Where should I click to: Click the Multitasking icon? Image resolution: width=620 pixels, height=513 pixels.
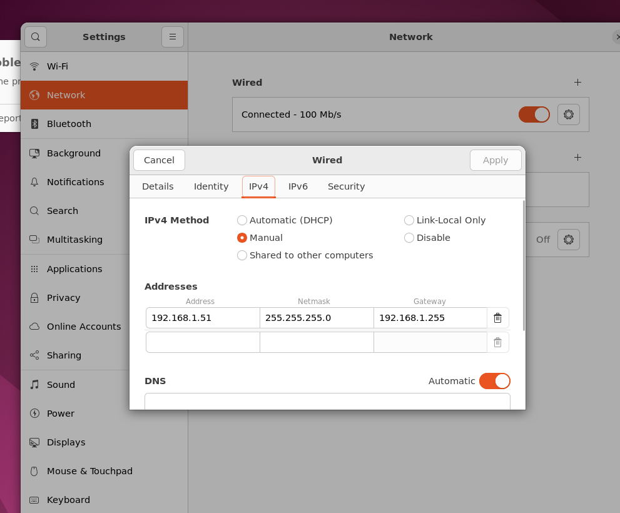point(34,239)
